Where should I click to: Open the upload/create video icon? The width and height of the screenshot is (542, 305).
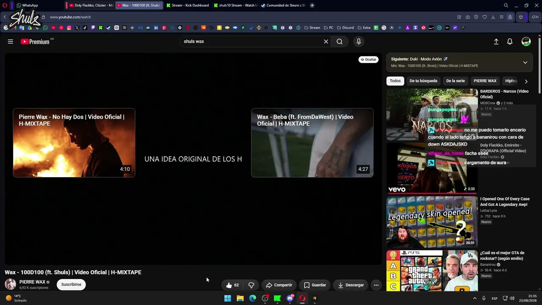click(x=496, y=42)
